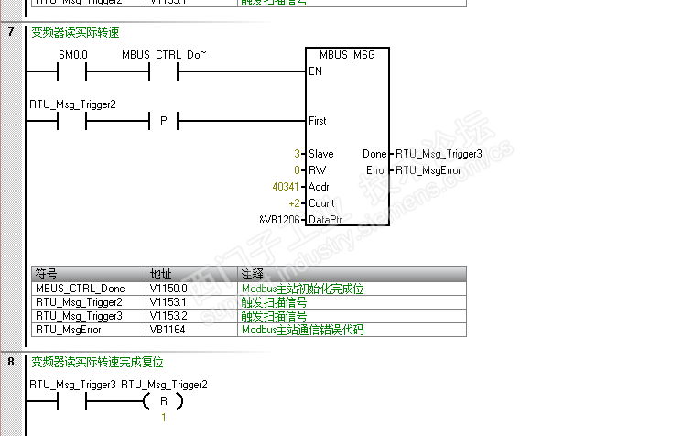Click the Slave parameter value 3

click(298, 154)
